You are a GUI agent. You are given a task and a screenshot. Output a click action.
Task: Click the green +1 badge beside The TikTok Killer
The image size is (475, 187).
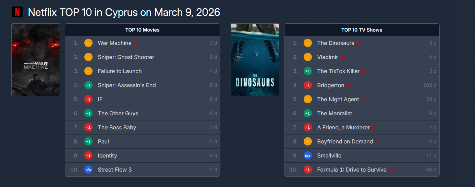click(308, 71)
